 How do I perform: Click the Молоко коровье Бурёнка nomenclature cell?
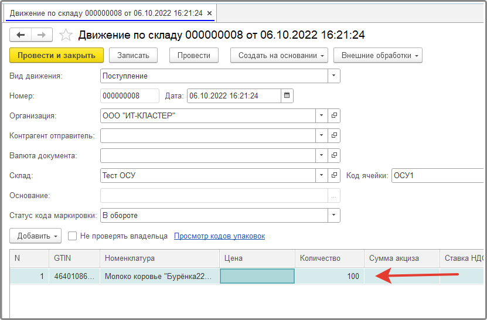159,276
